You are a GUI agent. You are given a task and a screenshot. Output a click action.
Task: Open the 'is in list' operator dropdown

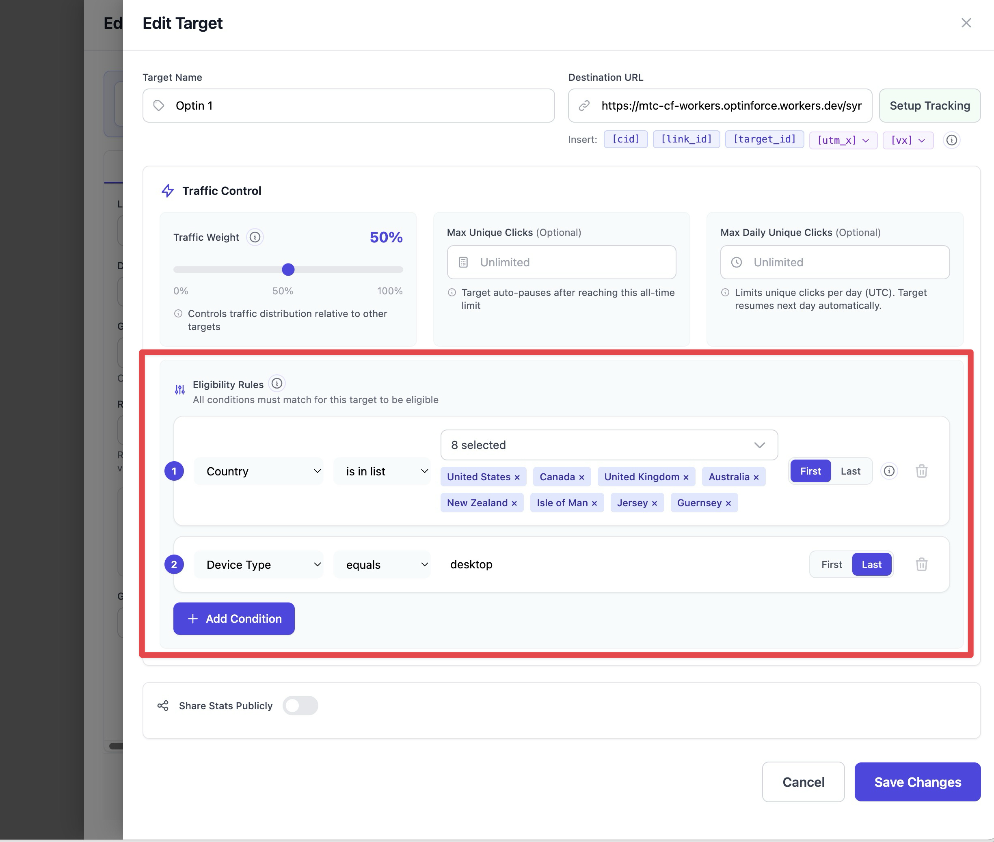pos(382,471)
